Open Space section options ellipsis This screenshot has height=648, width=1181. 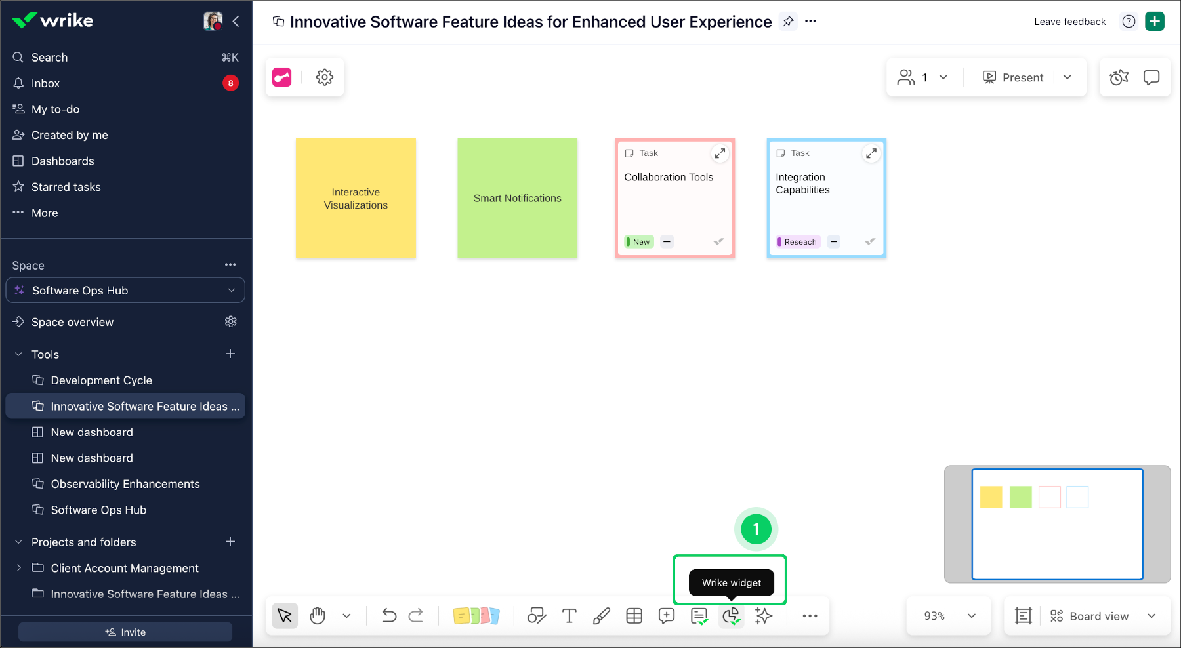(x=230, y=265)
